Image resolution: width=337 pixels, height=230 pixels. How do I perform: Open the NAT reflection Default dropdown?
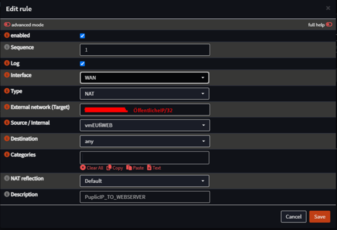145,181
